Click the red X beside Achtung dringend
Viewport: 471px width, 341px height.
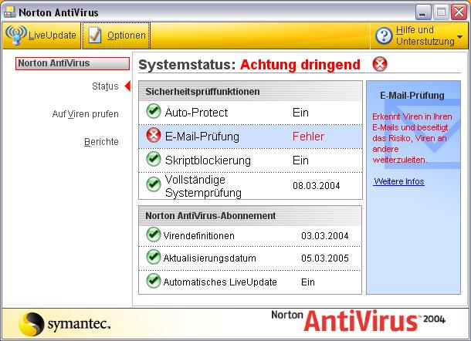[x=380, y=64]
